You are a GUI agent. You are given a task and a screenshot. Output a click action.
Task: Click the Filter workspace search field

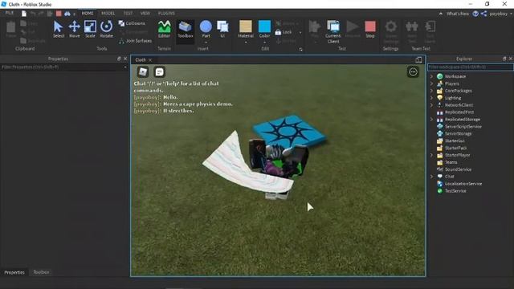pos(471,67)
